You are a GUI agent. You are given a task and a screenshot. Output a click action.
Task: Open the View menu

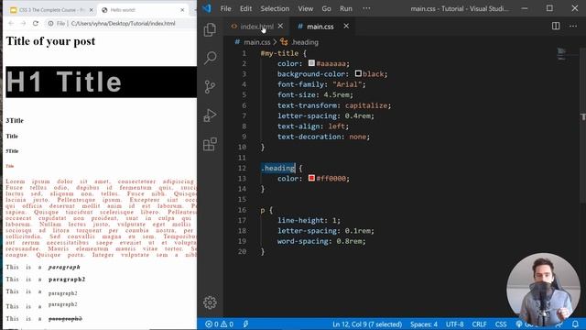305,8
